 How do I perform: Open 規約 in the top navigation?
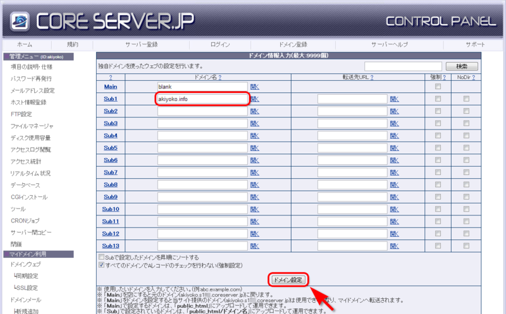(73, 44)
